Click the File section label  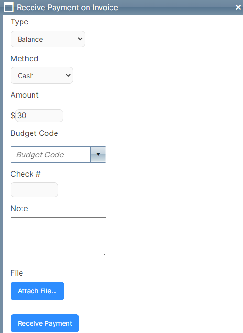pyautogui.click(x=17, y=273)
